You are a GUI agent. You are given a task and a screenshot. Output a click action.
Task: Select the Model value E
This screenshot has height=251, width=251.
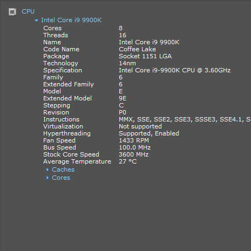pyautogui.click(x=121, y=91)
